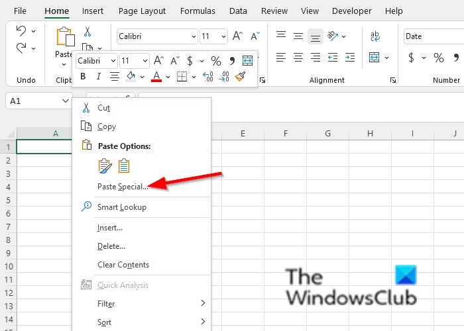This screenshot has height=331, width=464.
Task: Click Paste Keep Text Only clipboard icon
Action: (124, 165)
